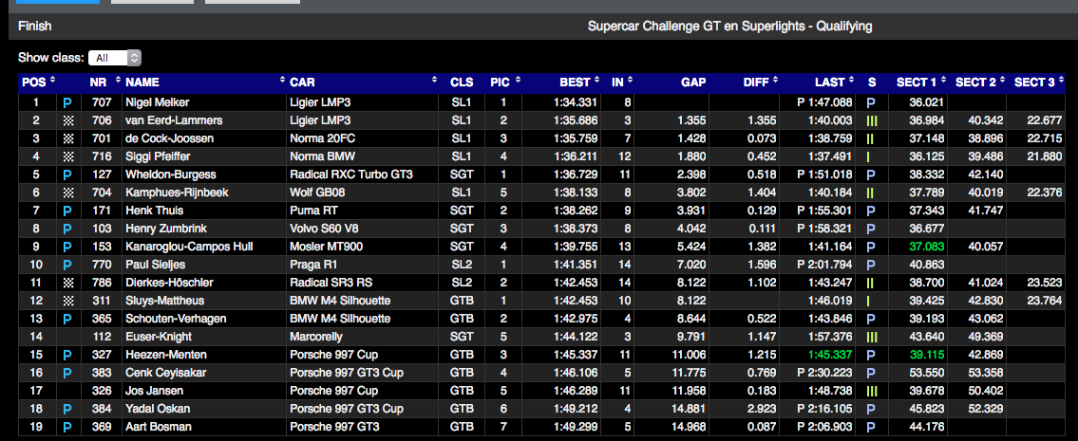The width and height of the screenshot is (1078, 441).
Task: Click checkered flag for Siggi Pfeiffer
Action: tap(67, 156)
